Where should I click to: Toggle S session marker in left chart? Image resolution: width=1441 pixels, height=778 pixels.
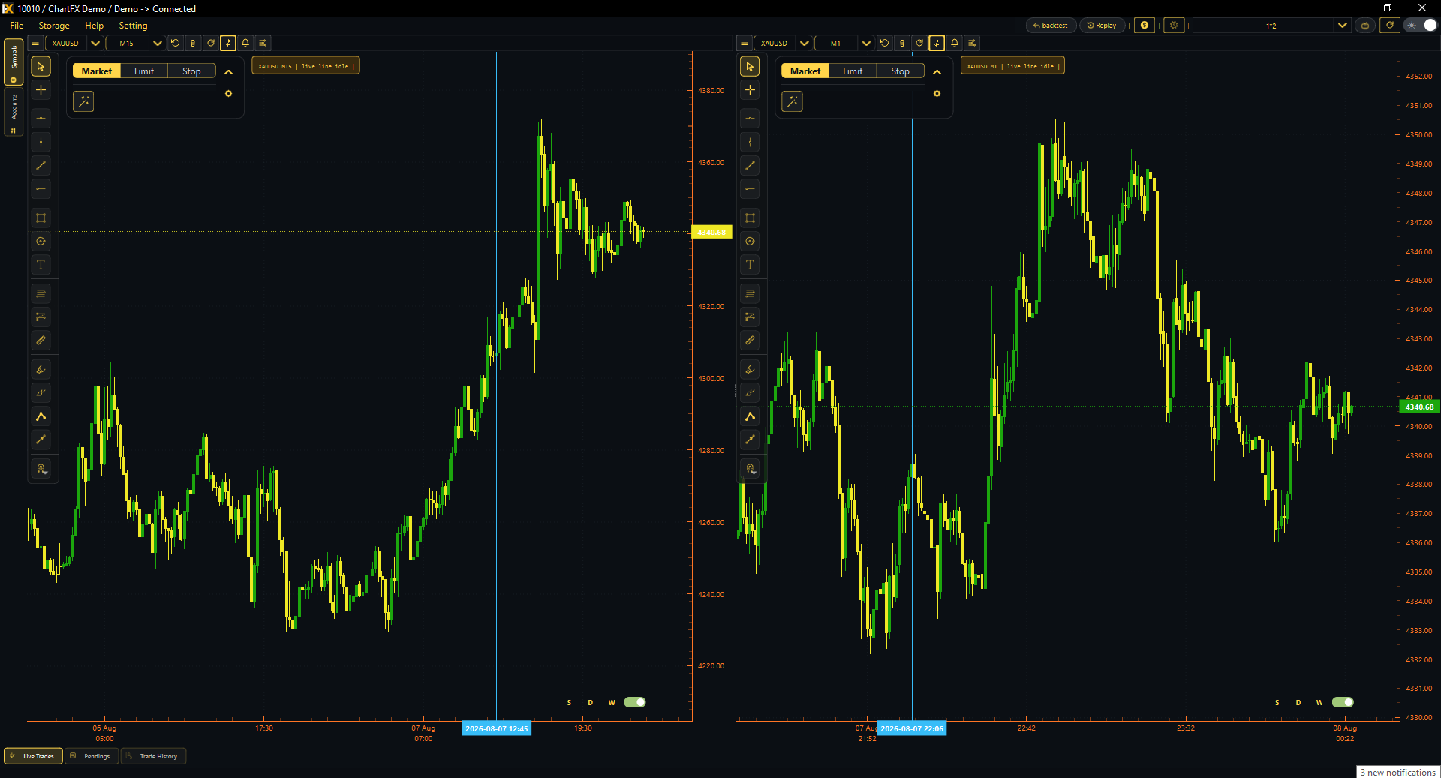coord(569,703)
